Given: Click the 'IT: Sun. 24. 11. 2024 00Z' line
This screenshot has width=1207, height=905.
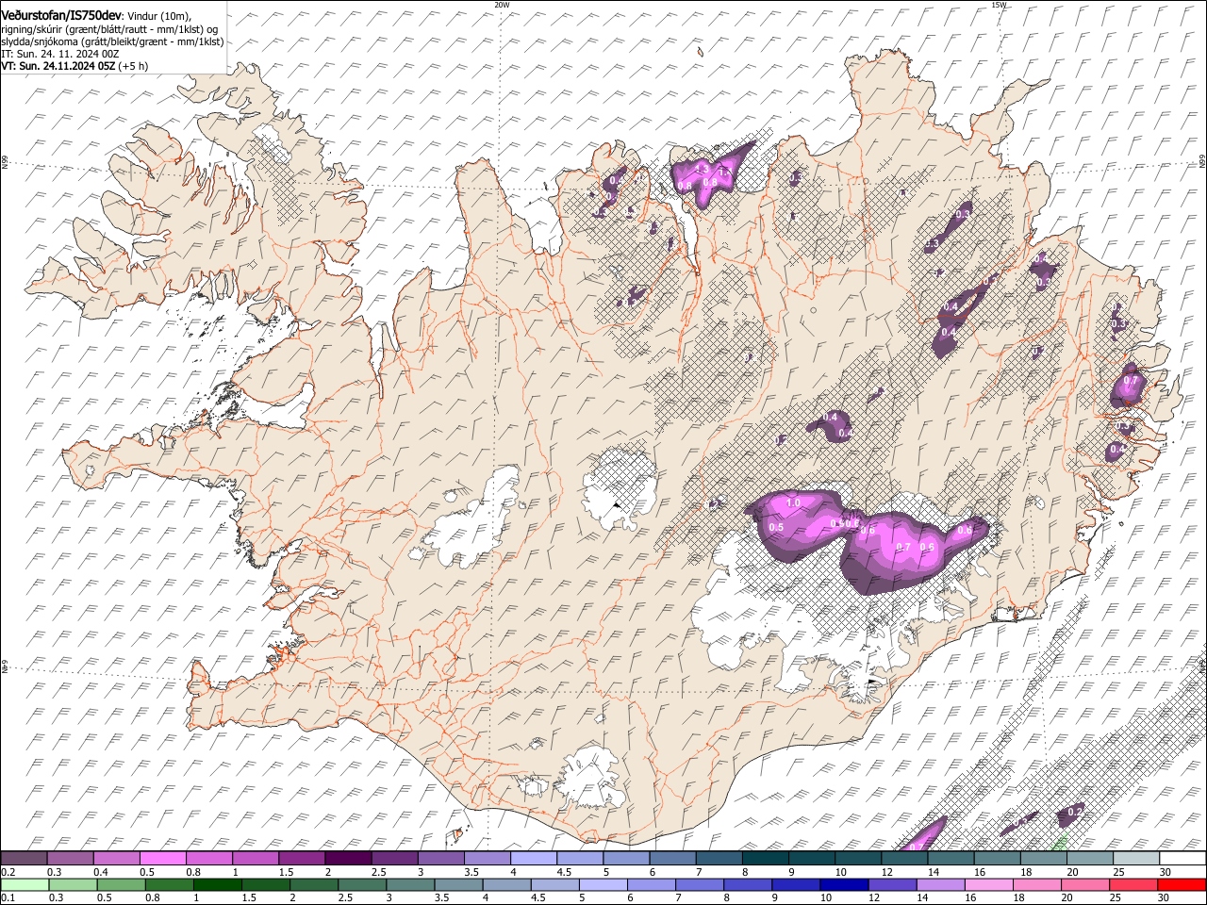Looking at the screenshot, I should coord(60,55).
